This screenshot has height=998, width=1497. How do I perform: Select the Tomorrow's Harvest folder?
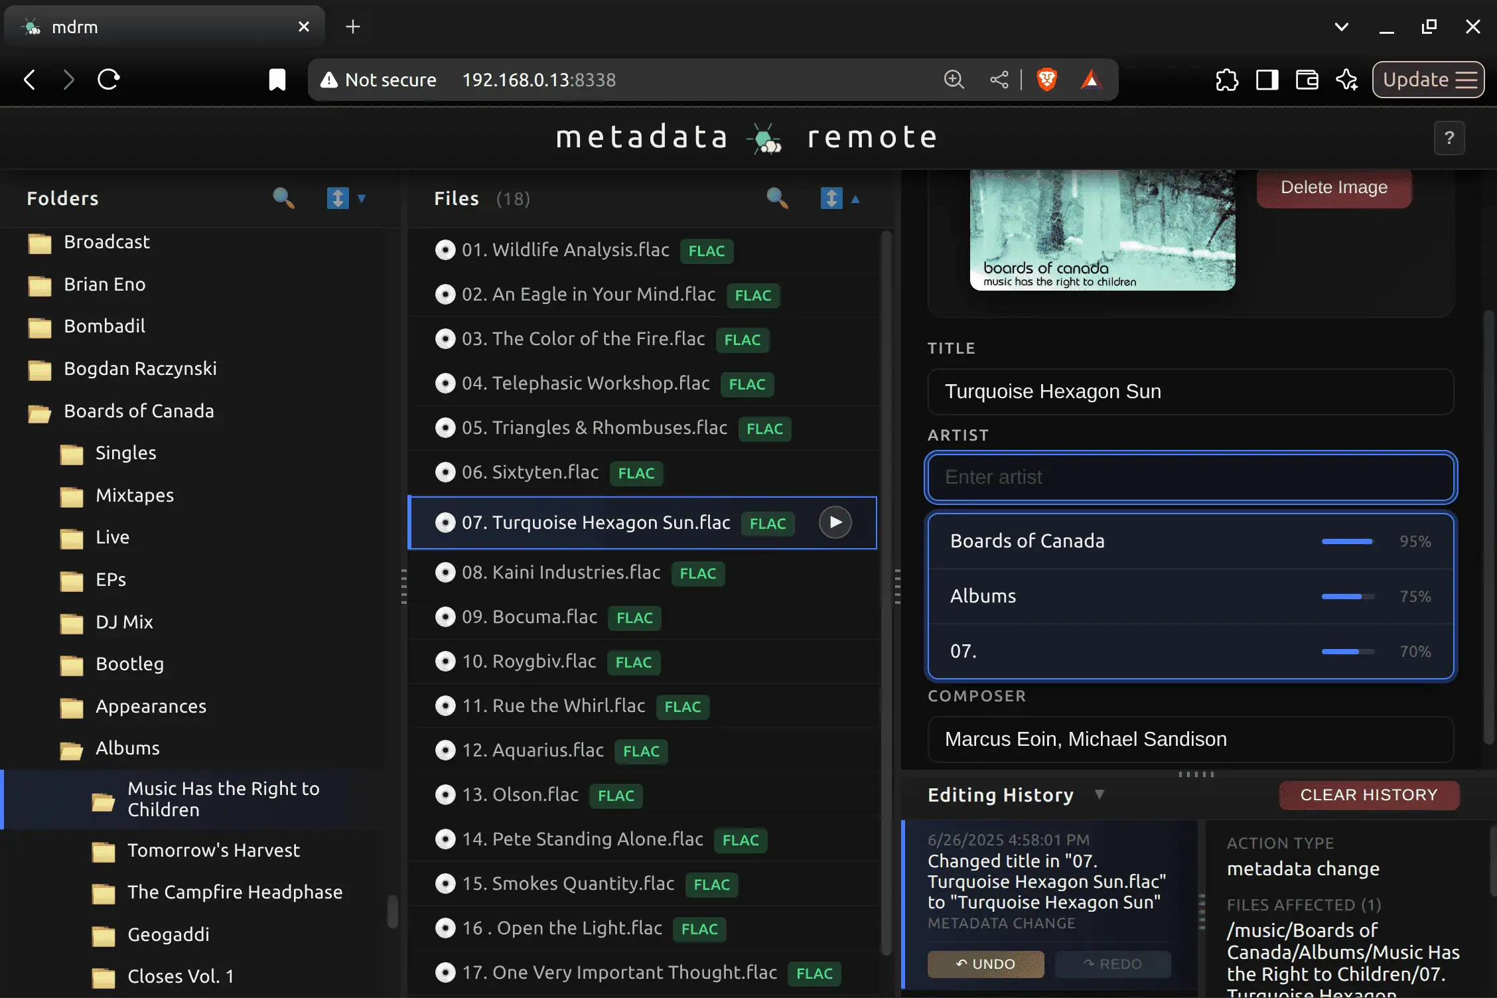pos(213,850)
